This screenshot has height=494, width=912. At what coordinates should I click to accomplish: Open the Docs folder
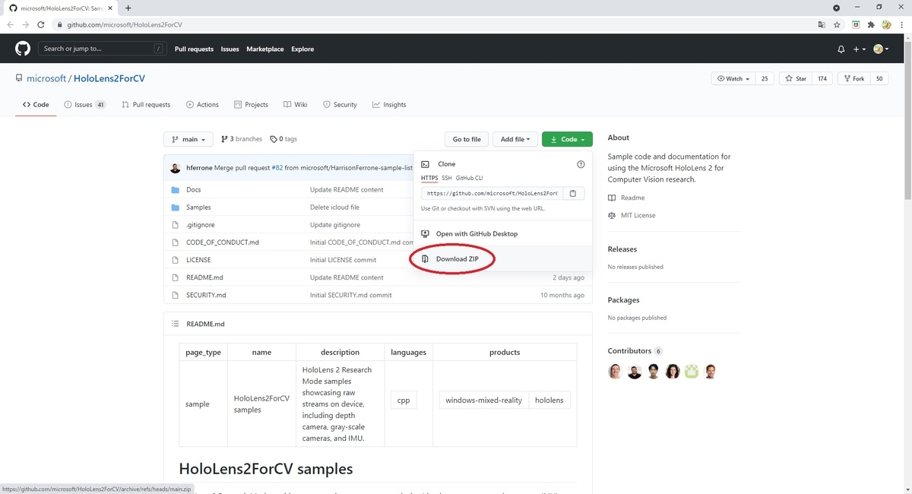point(193,190)
